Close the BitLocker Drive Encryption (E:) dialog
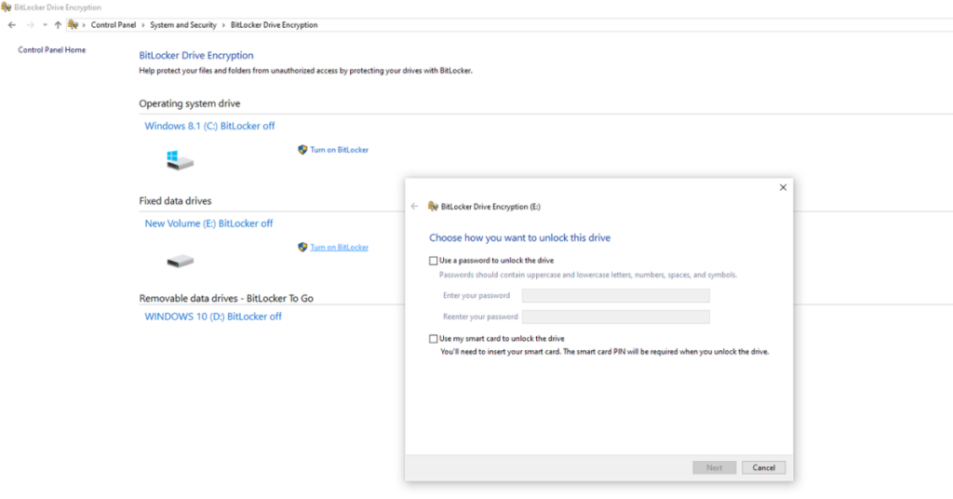The height and width of the screenshot is (499, 953). click(x=783, y=187)
